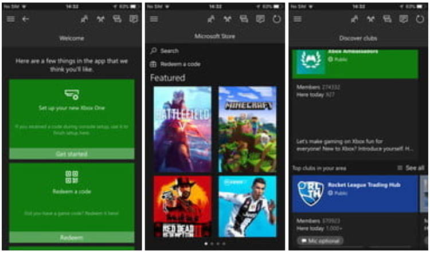This screenshot has width=430, height=253.
Task: Click the console setup icon above 'Set up your new Xbox One'
Action: [72, 94]
